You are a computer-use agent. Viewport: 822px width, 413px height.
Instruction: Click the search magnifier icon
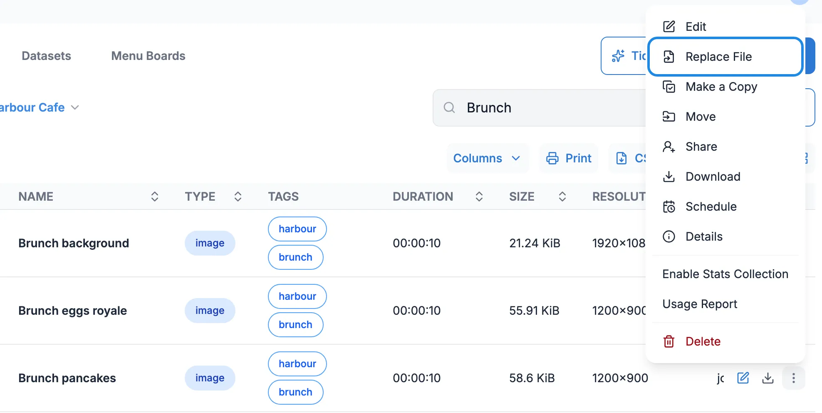pyautogui.click(x=449, y=108)
